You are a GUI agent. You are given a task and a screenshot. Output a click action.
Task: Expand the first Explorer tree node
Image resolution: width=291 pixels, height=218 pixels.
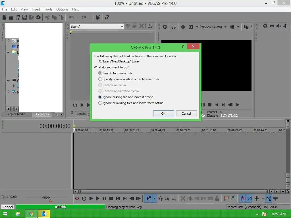click(x=8, y=40)
